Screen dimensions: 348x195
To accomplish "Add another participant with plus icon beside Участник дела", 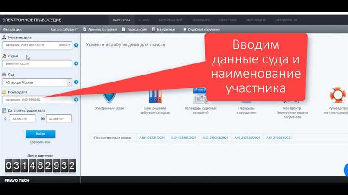I will point(76,45).
